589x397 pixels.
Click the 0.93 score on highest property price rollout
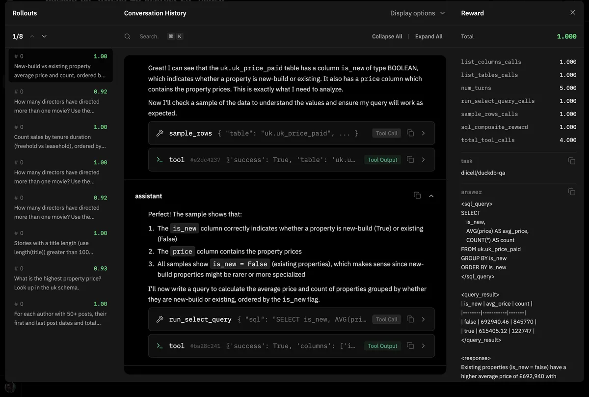100,269
